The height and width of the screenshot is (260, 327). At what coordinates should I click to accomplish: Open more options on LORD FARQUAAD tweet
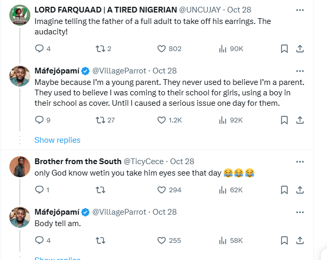(x=299, y=10)
